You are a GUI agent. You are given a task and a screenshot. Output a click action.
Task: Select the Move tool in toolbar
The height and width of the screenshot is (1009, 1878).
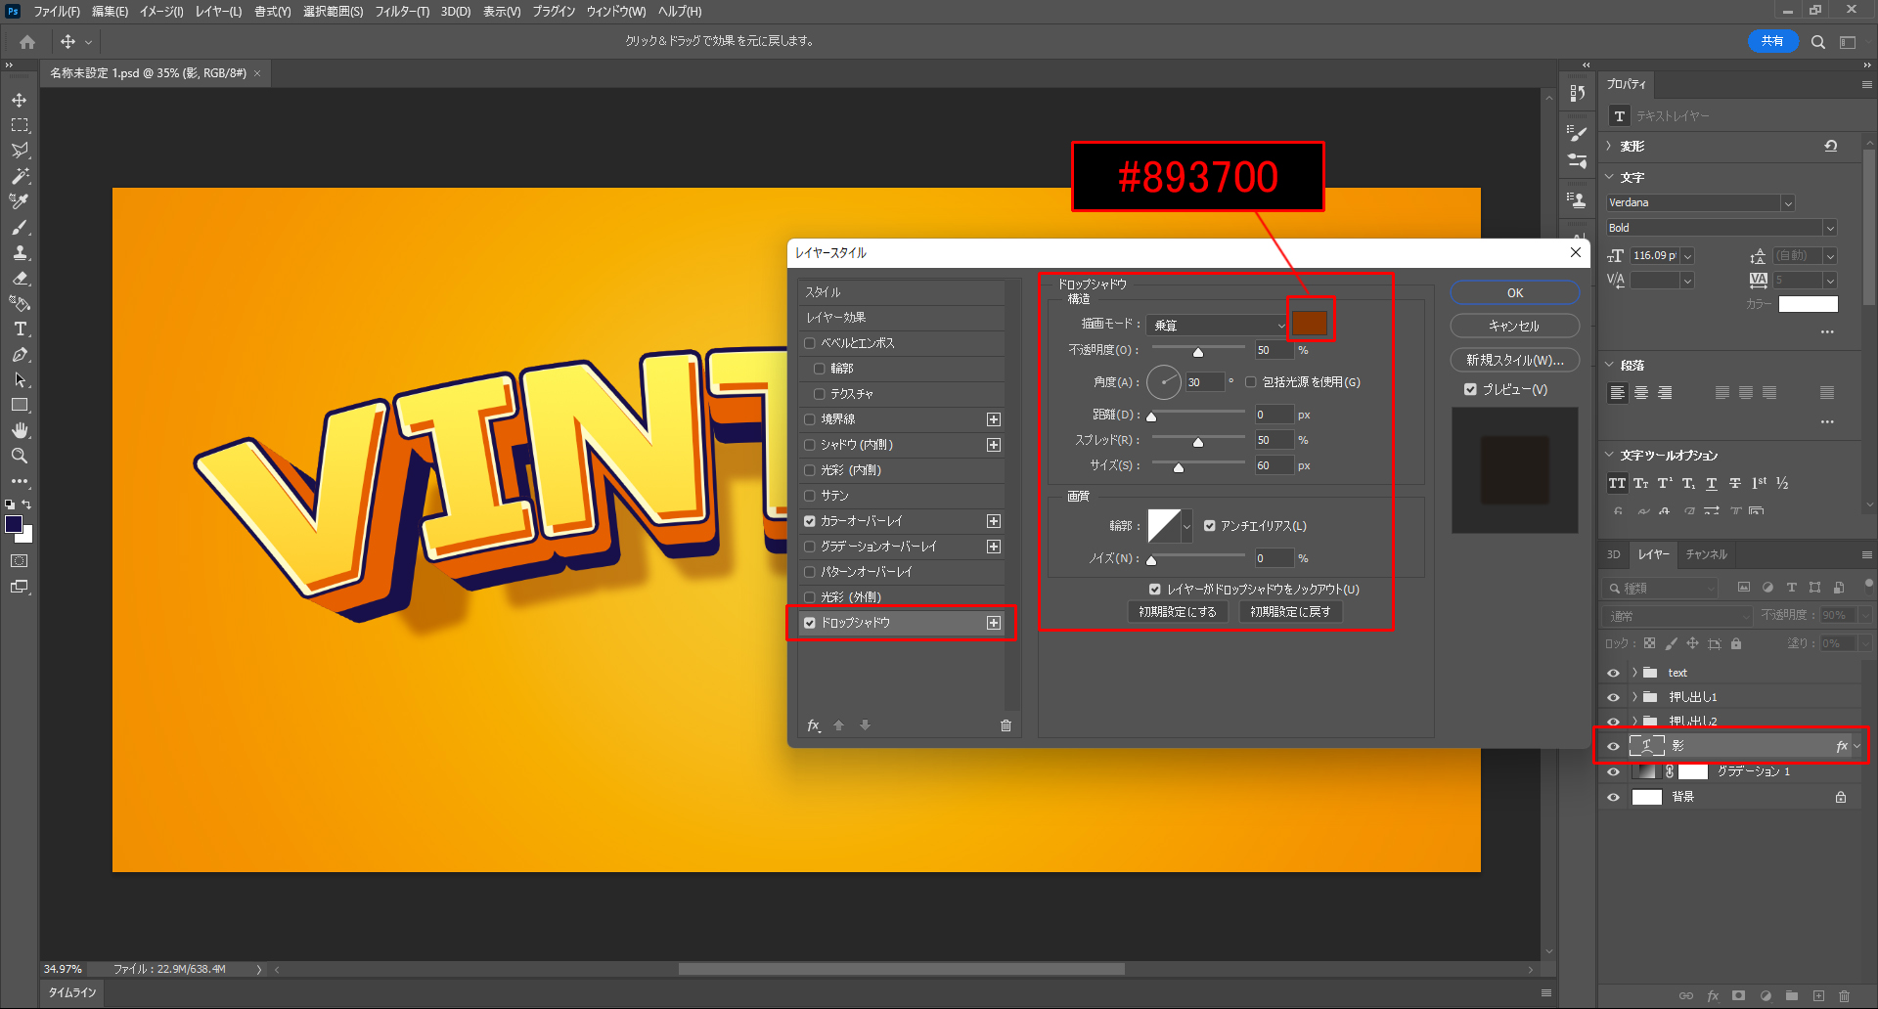coord(20,100)
